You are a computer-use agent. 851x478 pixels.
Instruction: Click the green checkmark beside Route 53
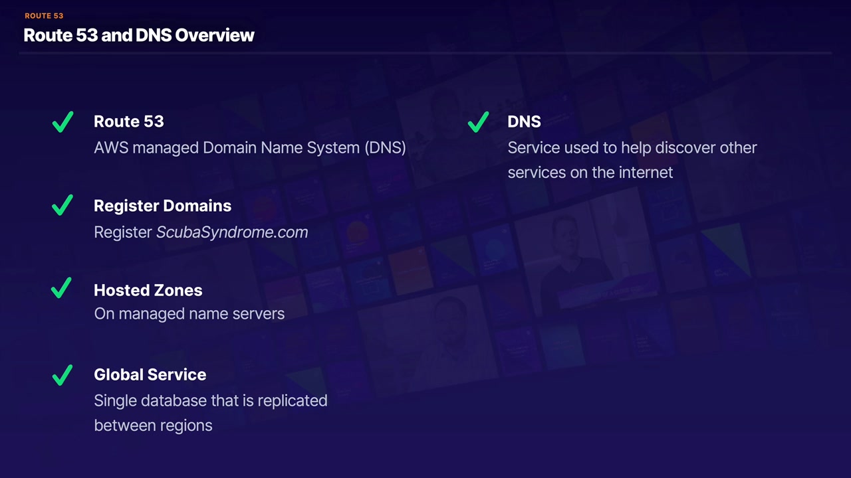click(x=62, y=122)
